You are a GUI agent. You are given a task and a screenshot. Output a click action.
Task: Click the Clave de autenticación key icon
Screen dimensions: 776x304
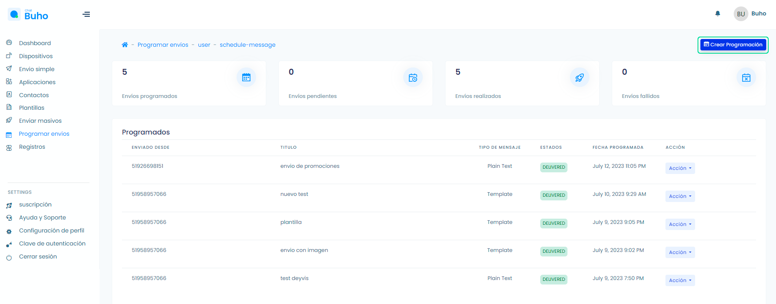(x=9, y=244)
